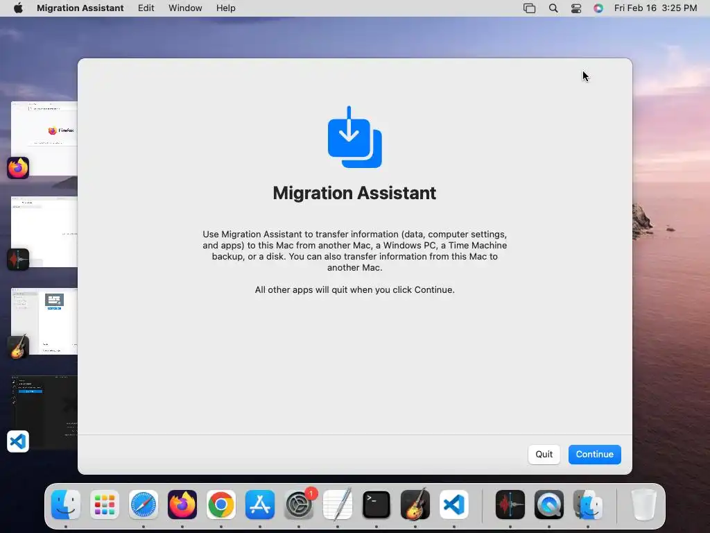Open the Trash in the Dock
The width and height of the screenshot is (710, 533).
point(643,505)
